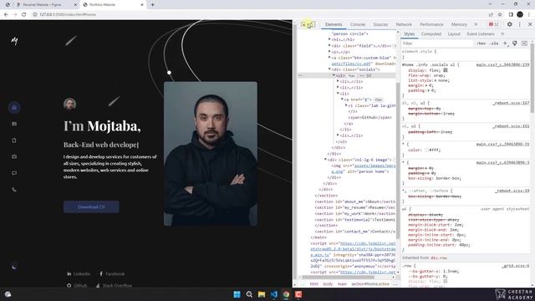Open the Sources tab
Viewport: 535px width, 301px height.
380,24
